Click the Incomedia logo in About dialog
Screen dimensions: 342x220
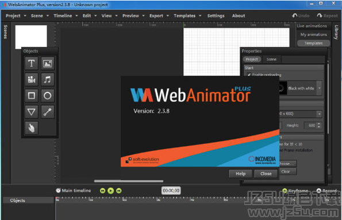point(262,160)
